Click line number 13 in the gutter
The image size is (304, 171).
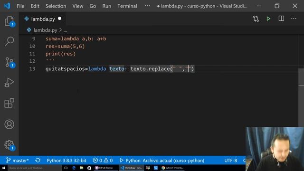coord(32,68)
